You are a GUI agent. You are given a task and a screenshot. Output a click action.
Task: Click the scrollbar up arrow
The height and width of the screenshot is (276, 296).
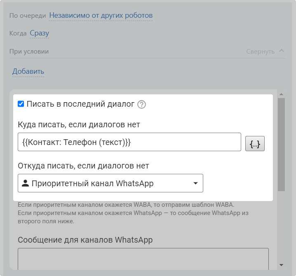281,94
